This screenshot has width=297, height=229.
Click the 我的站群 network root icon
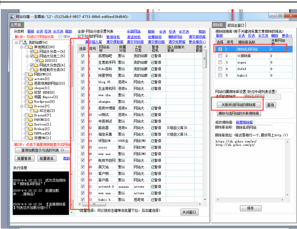25,42
